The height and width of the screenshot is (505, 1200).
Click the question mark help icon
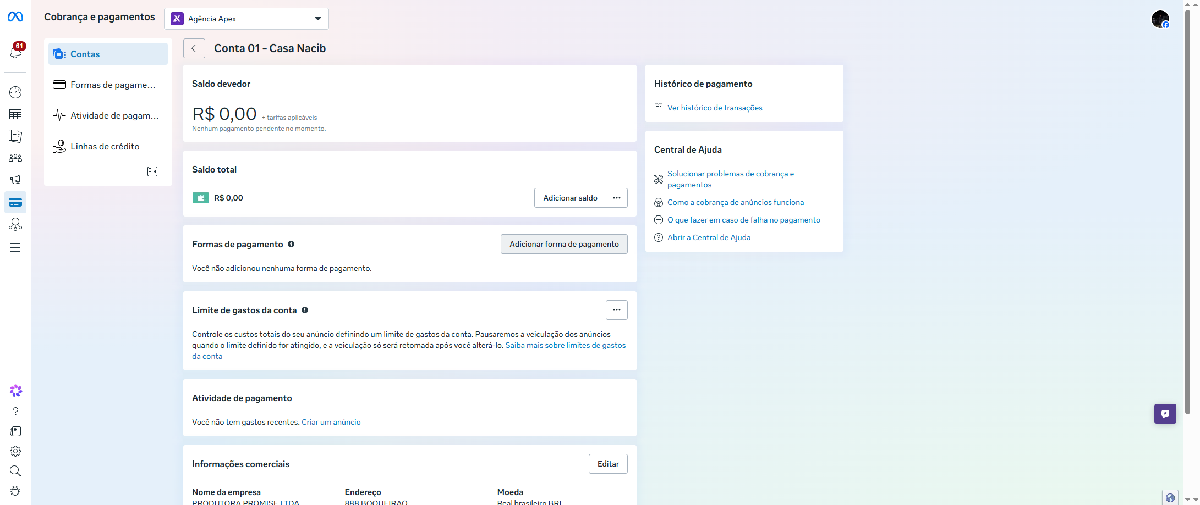pos(15,412)
